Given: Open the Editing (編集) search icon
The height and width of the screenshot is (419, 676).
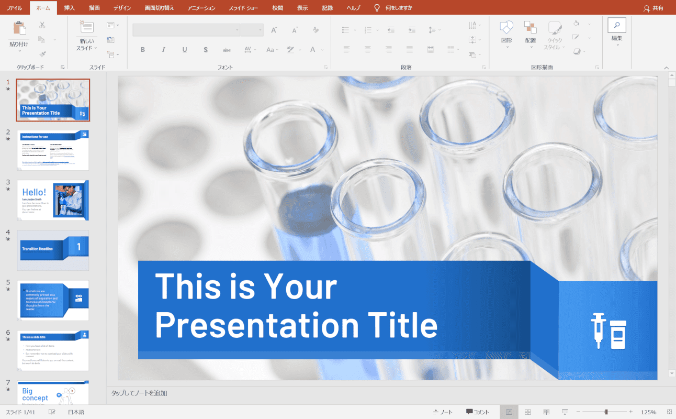Looking at the screenshot, I should tap(617, 25).
